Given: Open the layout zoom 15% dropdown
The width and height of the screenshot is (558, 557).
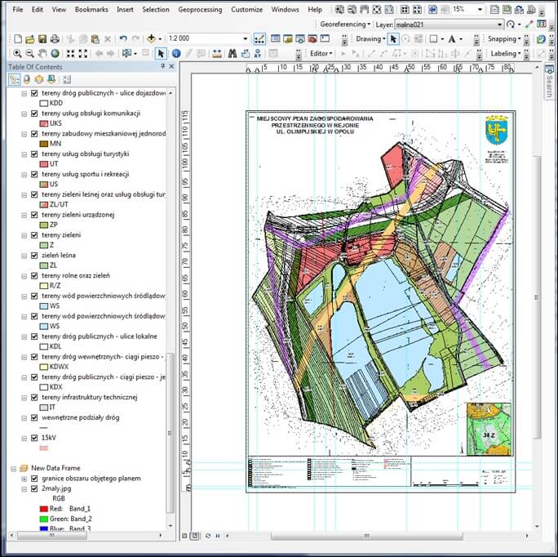Looking at the screenshot, I should pos(480,10).
